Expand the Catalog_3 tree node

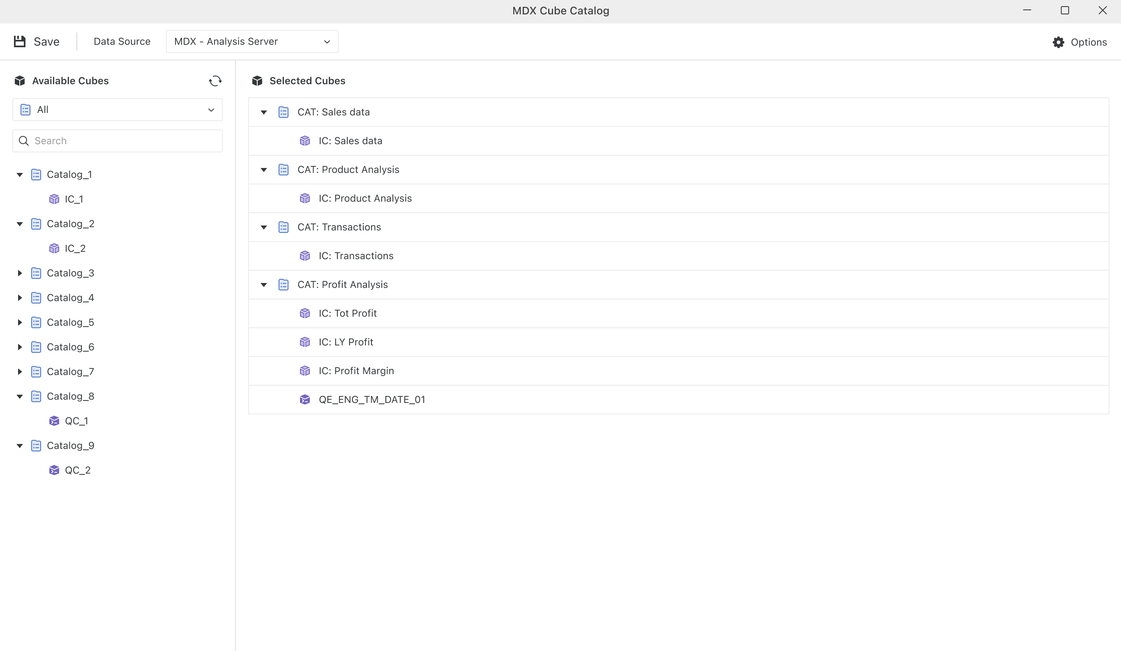click(x=20, y=273)
